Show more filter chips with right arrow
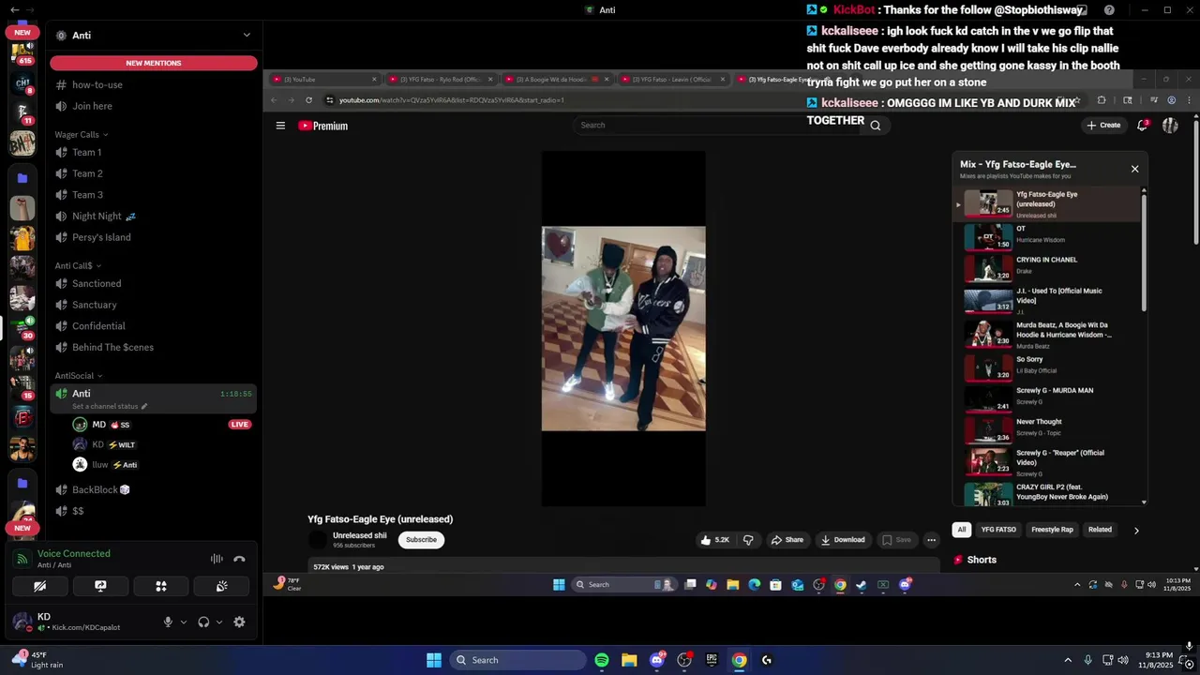 1136,531
